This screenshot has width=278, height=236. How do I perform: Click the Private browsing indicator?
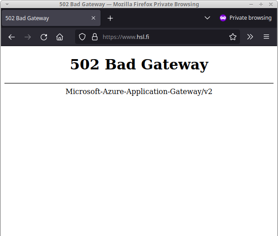coord(245,18)
